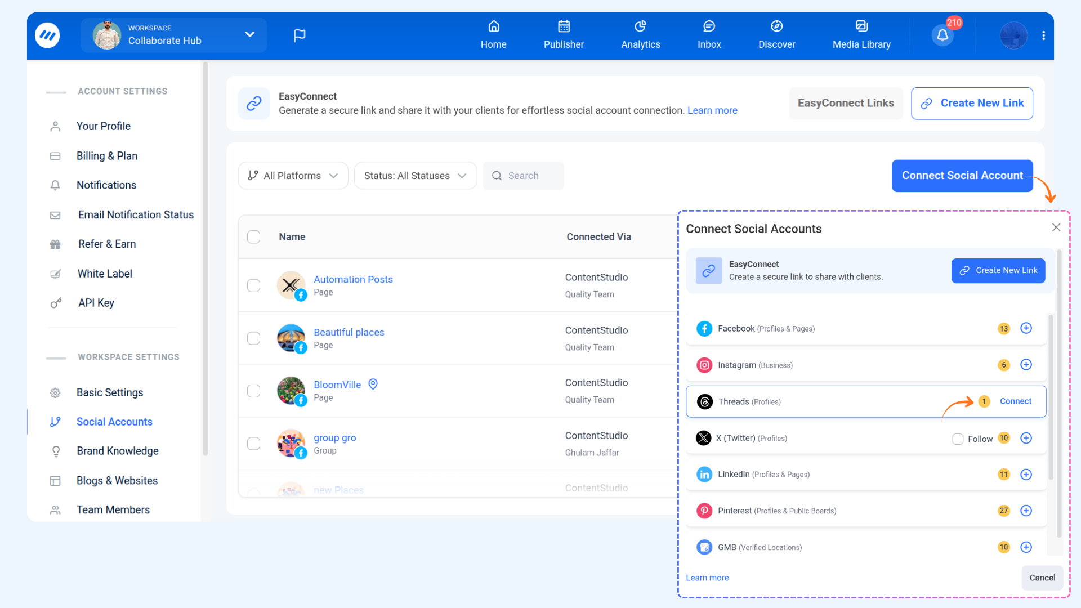Click the social accounts Search field

(524, 176)
